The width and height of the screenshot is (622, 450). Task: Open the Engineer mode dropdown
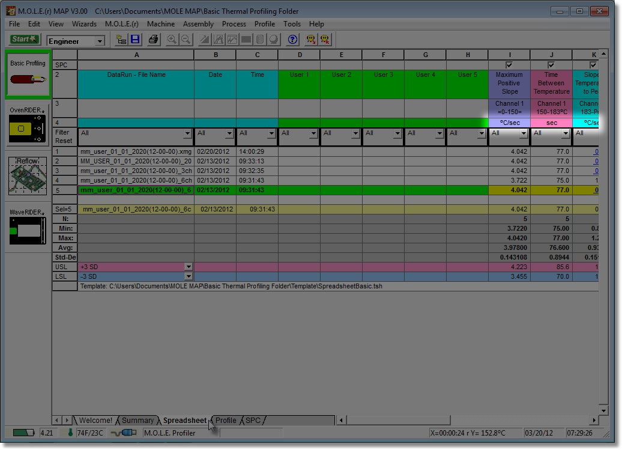click(x=100, y=41)
